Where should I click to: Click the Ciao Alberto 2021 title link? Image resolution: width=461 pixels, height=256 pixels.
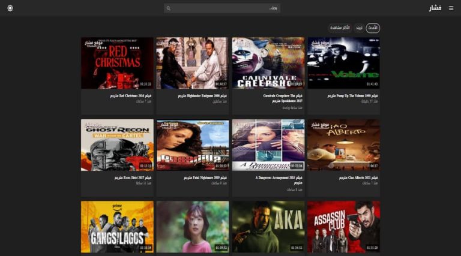coord(358,177)
